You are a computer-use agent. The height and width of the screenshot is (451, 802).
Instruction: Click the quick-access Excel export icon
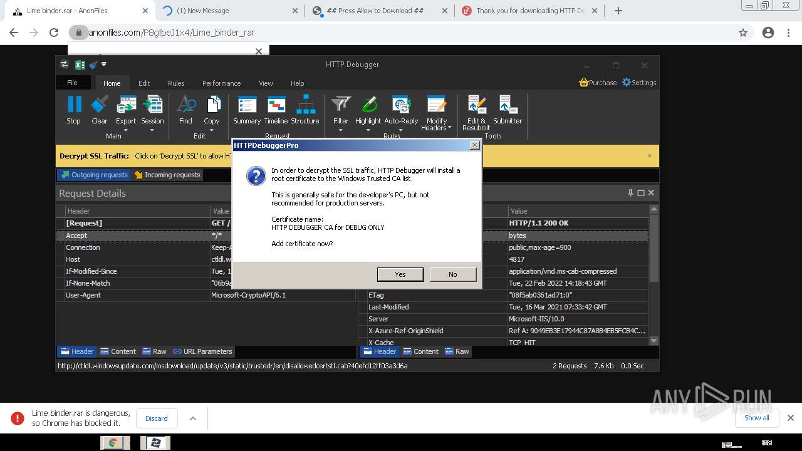pyautogui.click(x=80, y=65)
